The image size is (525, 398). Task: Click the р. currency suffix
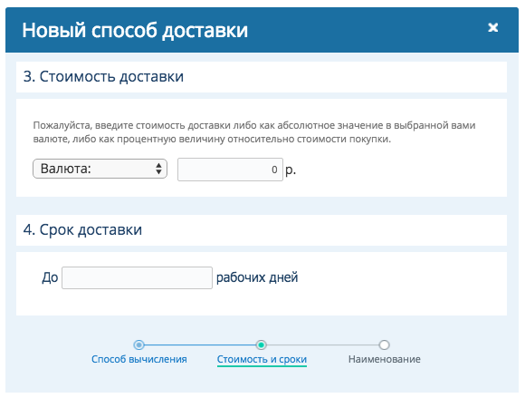pyautogui.click(x=291, y=170)
